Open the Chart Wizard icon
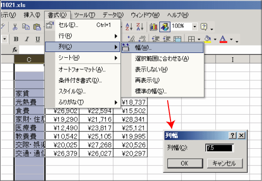The width and height of the screenshot is (262, 181). (x=154, y=27)
